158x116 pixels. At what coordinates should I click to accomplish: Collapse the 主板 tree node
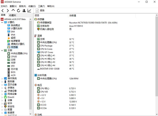[2, 50]
